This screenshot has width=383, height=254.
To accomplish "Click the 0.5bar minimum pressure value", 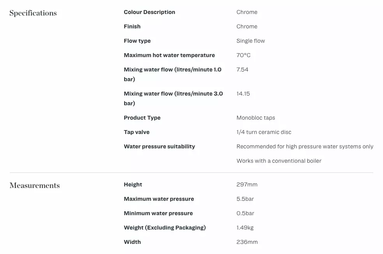I will pyautogui.click(x=245, y=214).
